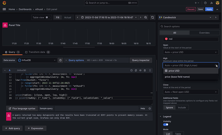Click the red color swatch

pos(166,39)
